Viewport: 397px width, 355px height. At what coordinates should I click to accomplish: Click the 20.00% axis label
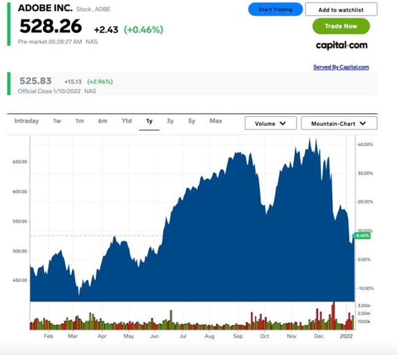coord(365,202)
